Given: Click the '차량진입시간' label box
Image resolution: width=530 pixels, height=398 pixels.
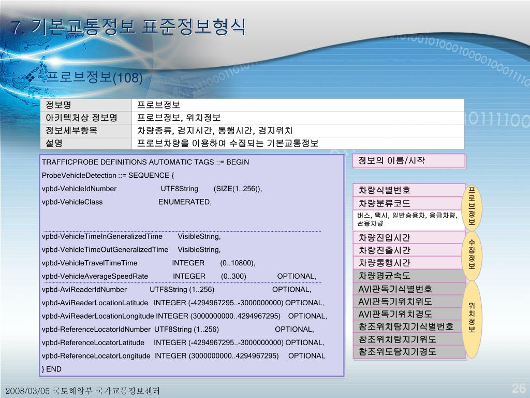Looking at the screenshot, I should pos(409,237).
